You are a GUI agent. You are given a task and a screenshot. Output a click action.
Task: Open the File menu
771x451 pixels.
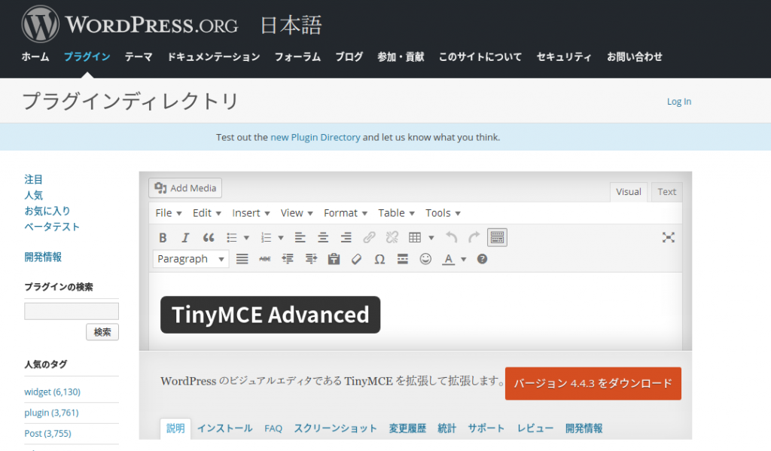click(x=169, y=213)
